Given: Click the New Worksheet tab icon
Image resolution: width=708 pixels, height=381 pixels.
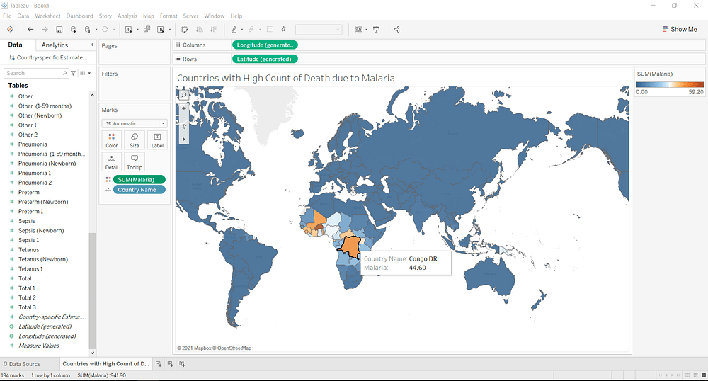Looking at the screenshot, I should [x=159, y=364].
